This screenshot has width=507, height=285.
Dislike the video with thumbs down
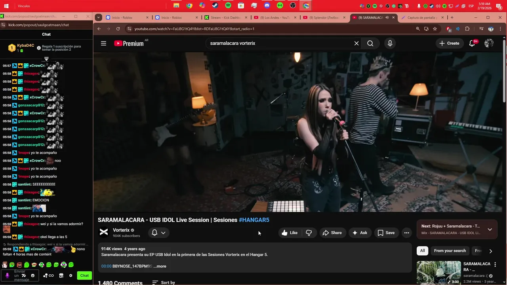tap(309, 233)
